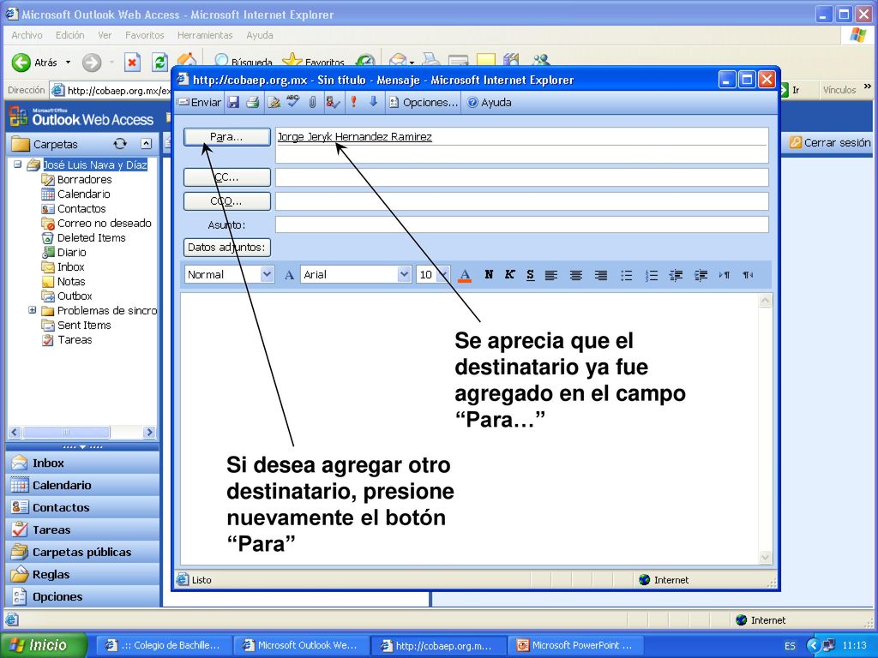Open the Ayuda menu in browser menu bar
Viewport: 878px width, 658px height.
pos(260,35)
